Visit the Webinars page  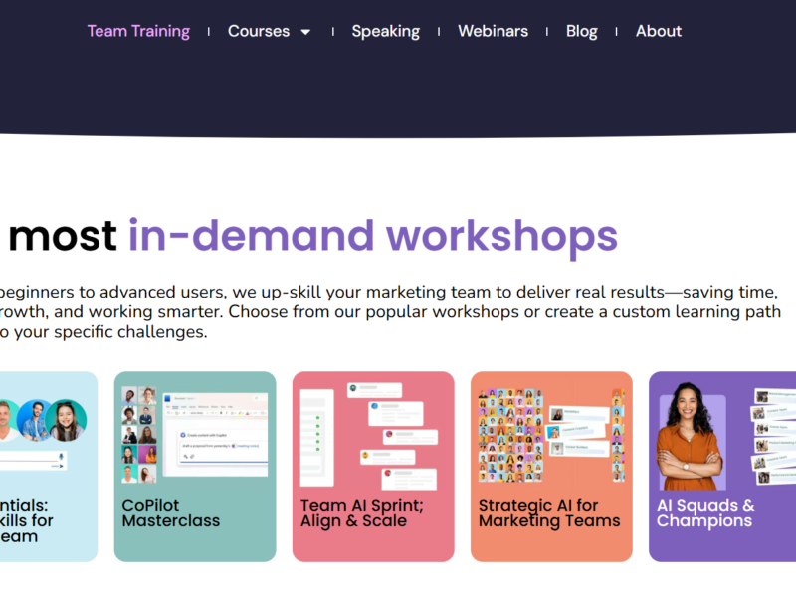[493, 31]
